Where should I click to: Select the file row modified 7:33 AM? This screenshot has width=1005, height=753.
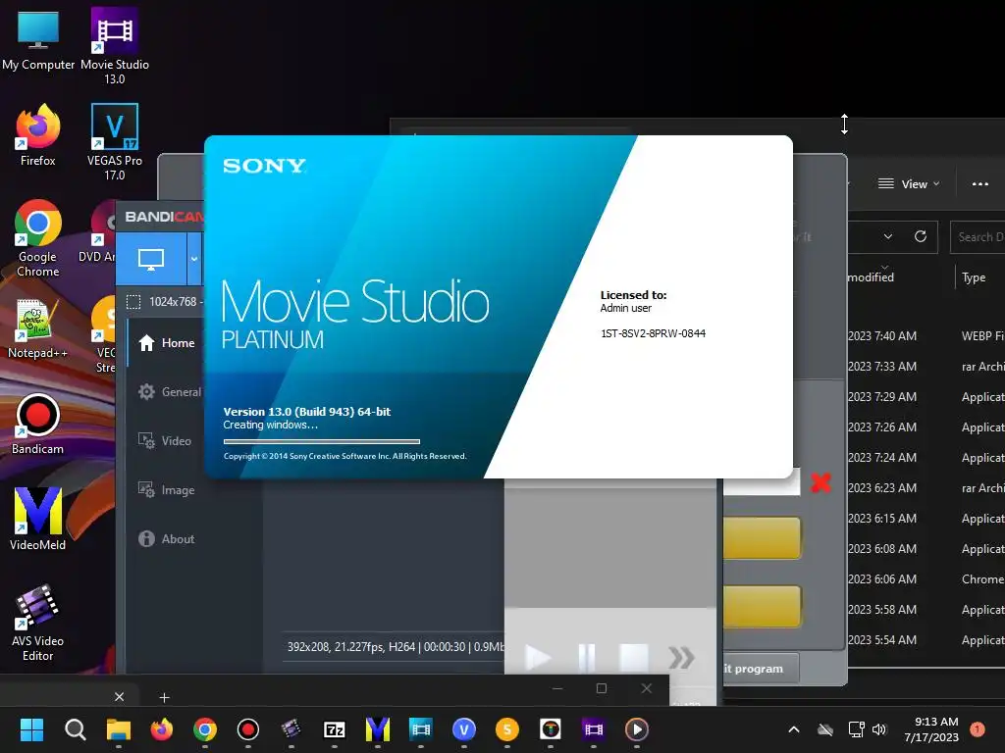[926, 367]
